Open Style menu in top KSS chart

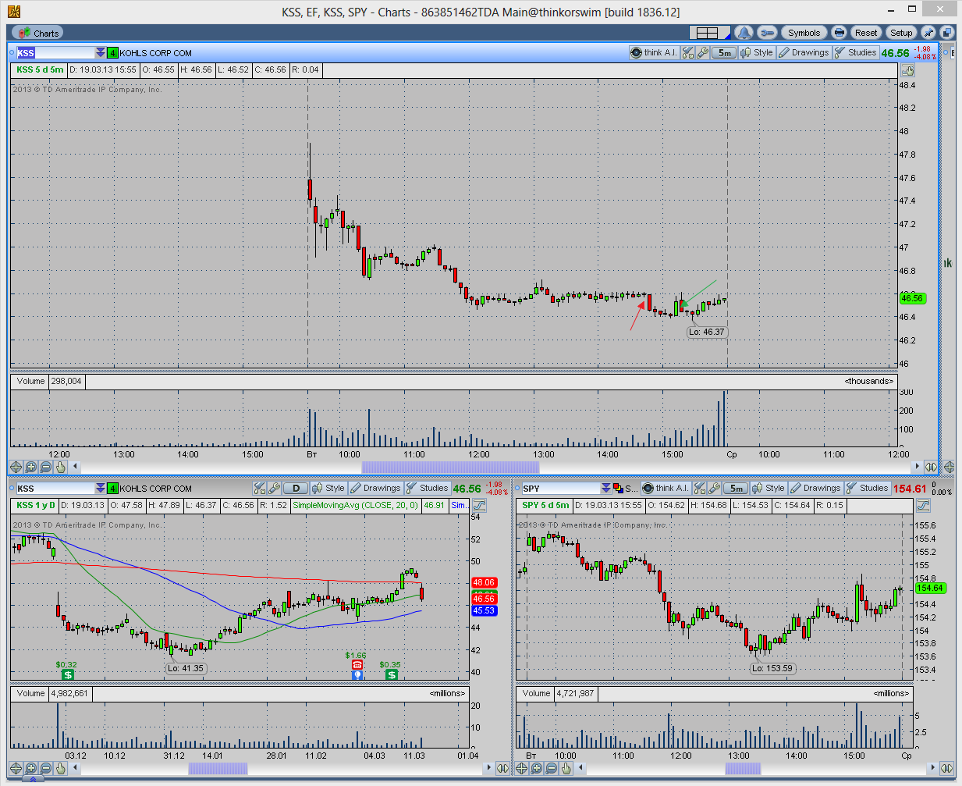point(757,52)
